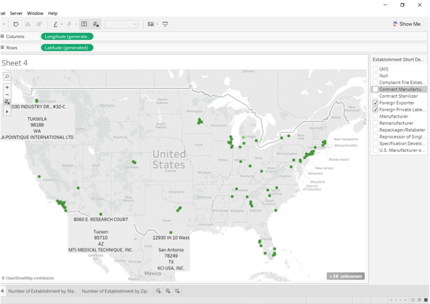Select the green mark at Tucson
This screenshot has width=430, height=304.
pyautogui.click(x=100, y=214)
